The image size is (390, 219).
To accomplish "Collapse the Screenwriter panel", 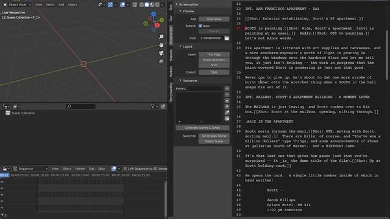I will [x=177, y=4].
